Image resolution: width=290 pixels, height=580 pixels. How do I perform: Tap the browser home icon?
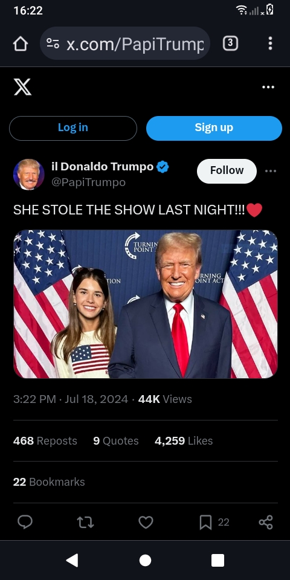click(21, 43)
